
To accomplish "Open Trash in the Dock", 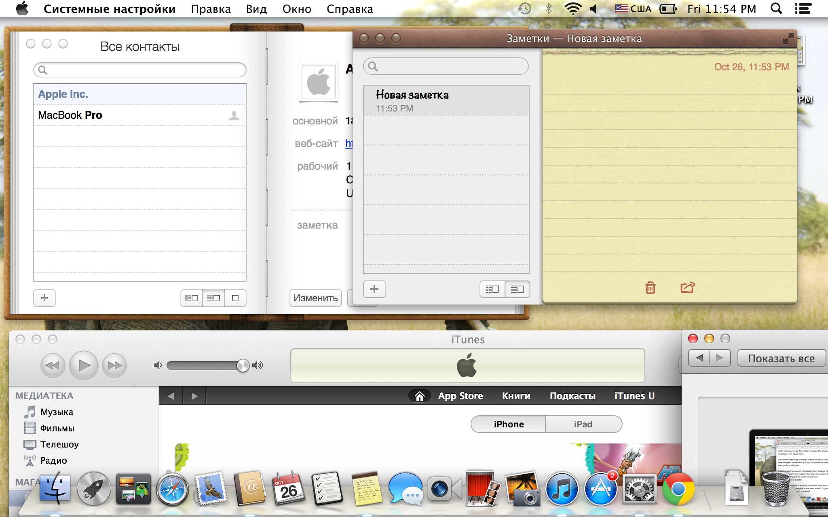I will [775, 489].
